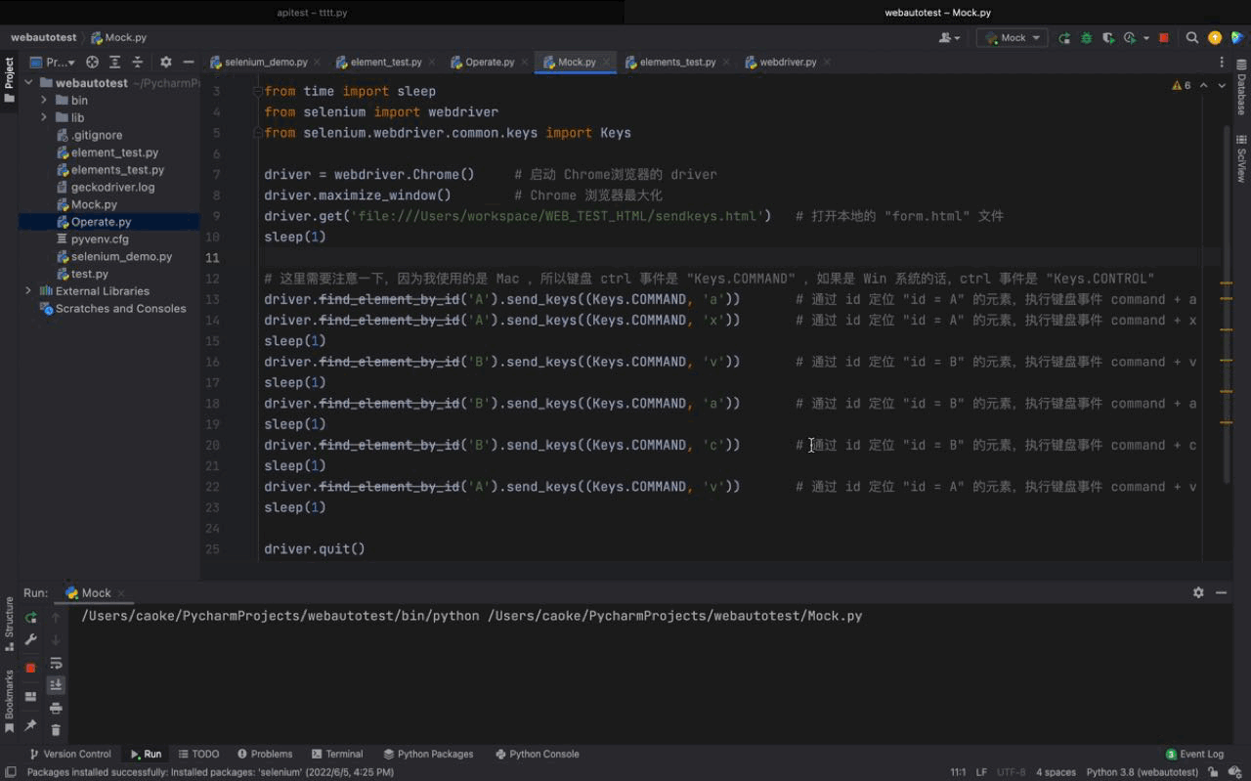Image resolution: width=1251 pixels, height=781 pixels.
Task: Open profiler options dropdown arrow
Action: point(1145,38)
